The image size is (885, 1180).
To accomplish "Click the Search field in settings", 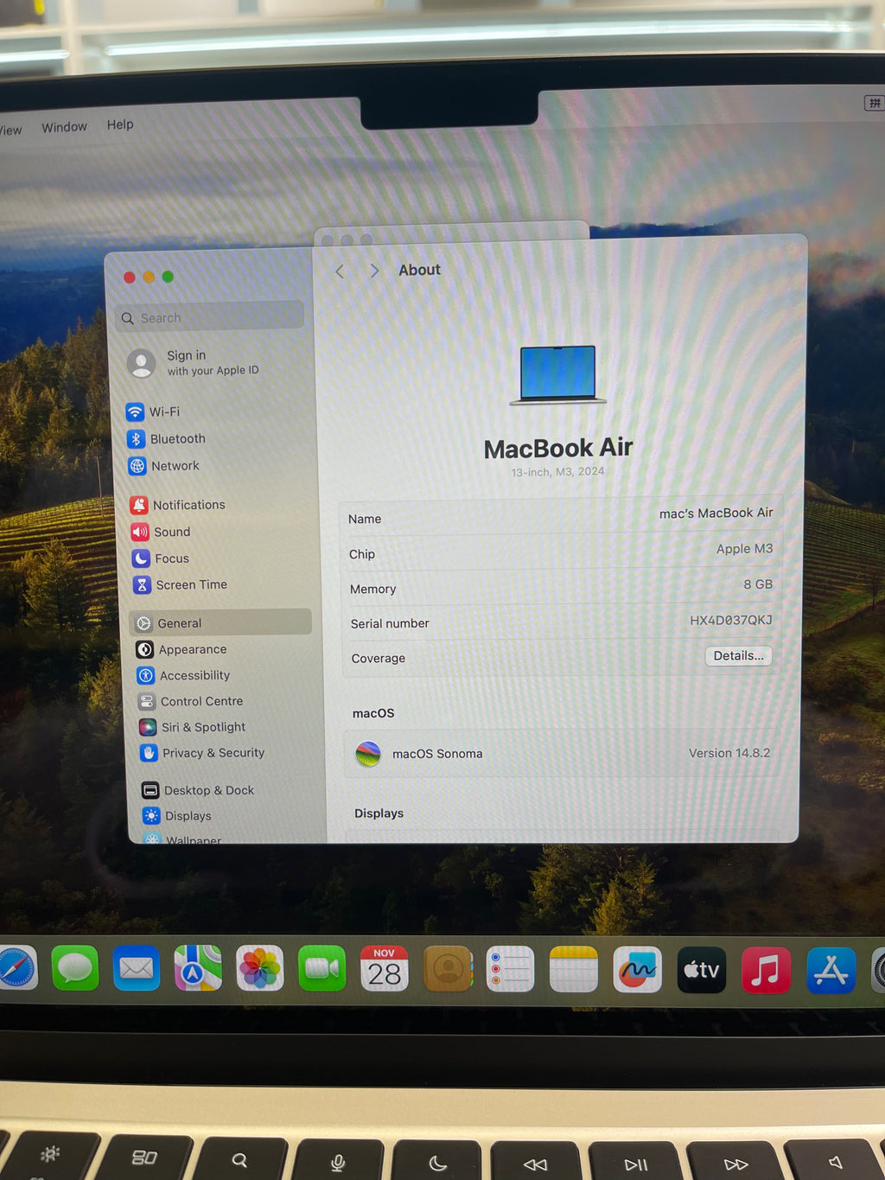I will pyautogui.click(x=210, y=316).
